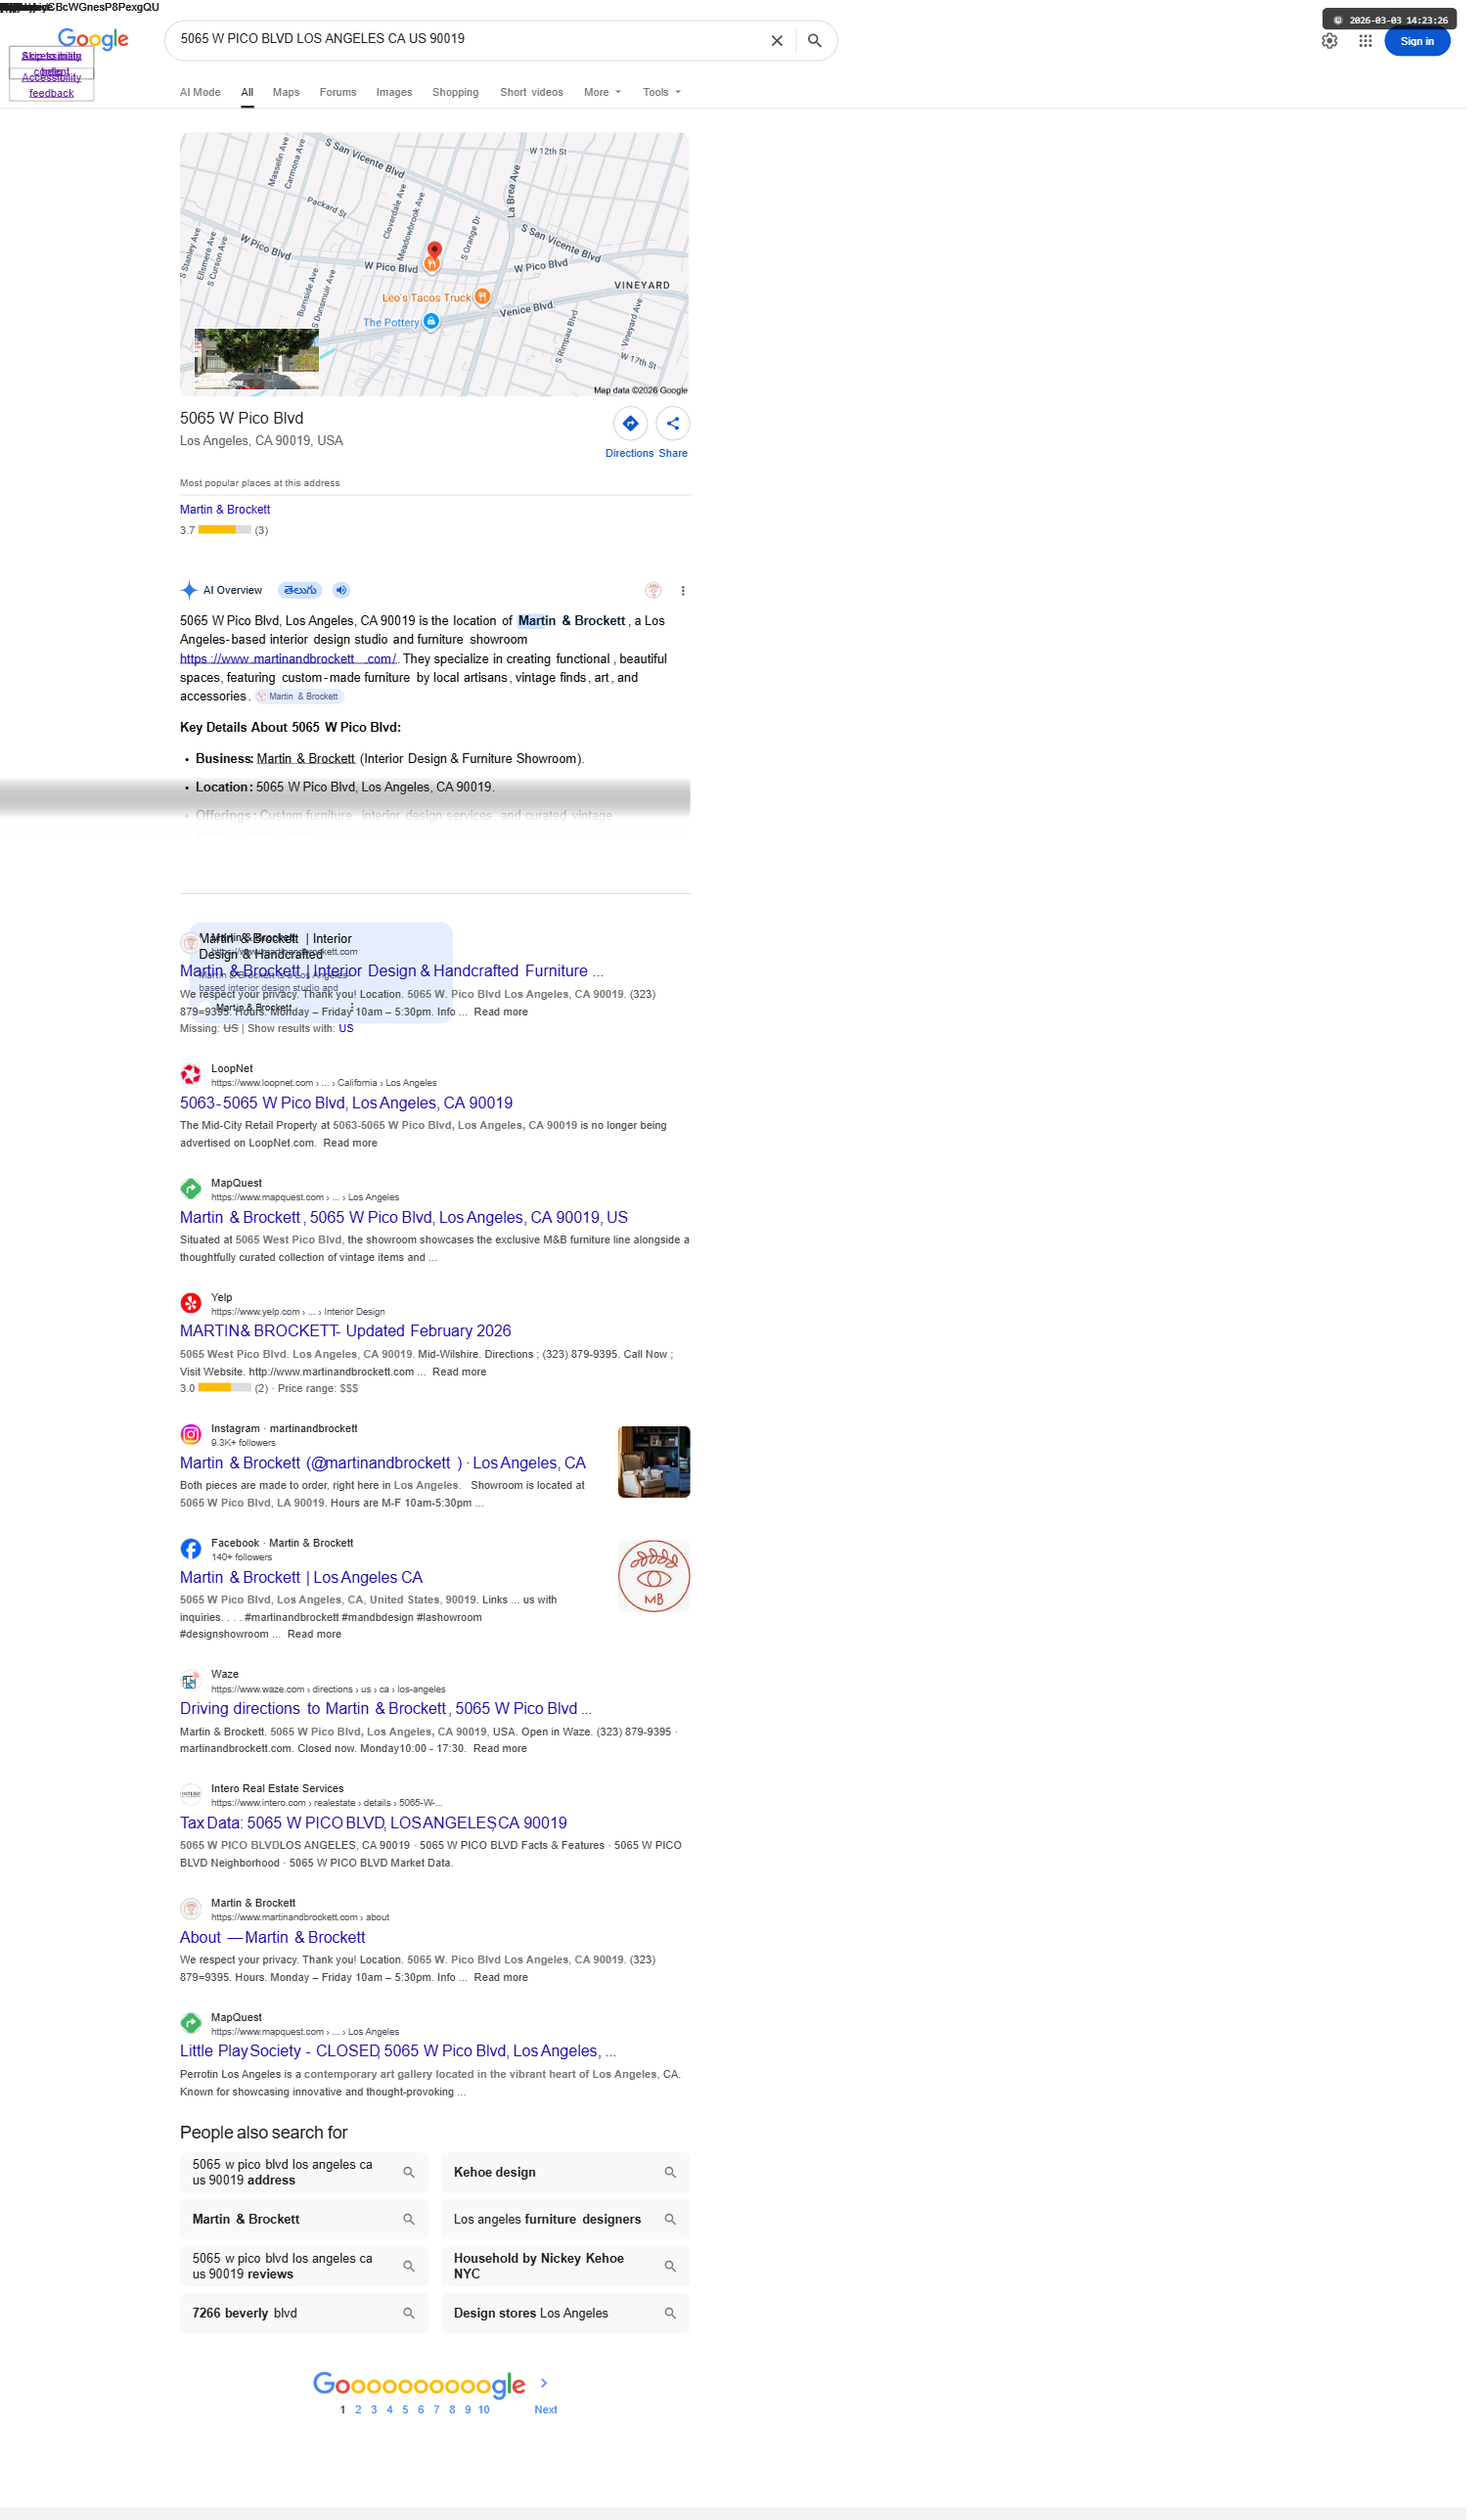Open Martin & Brockett popular place link
Screen dimensions: 1484x2520
click(227, 515)
